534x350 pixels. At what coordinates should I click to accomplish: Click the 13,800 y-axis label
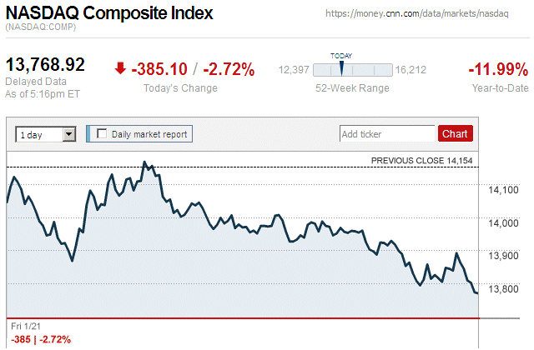(x=503, y=289)
